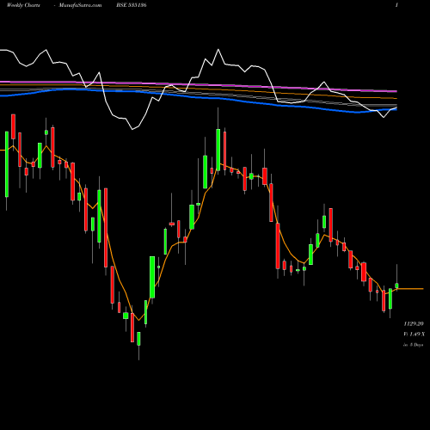Click the 'in 5 Days' label
The image size is (430, 430).
(414, 345)
